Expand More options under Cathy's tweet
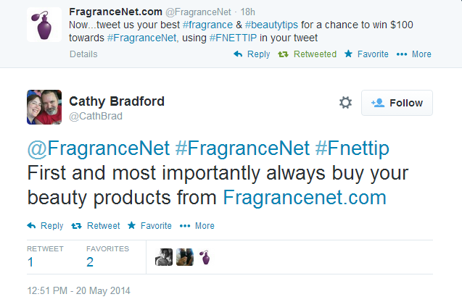This screenshot has height=302, width=462. (x=197, y=226)
